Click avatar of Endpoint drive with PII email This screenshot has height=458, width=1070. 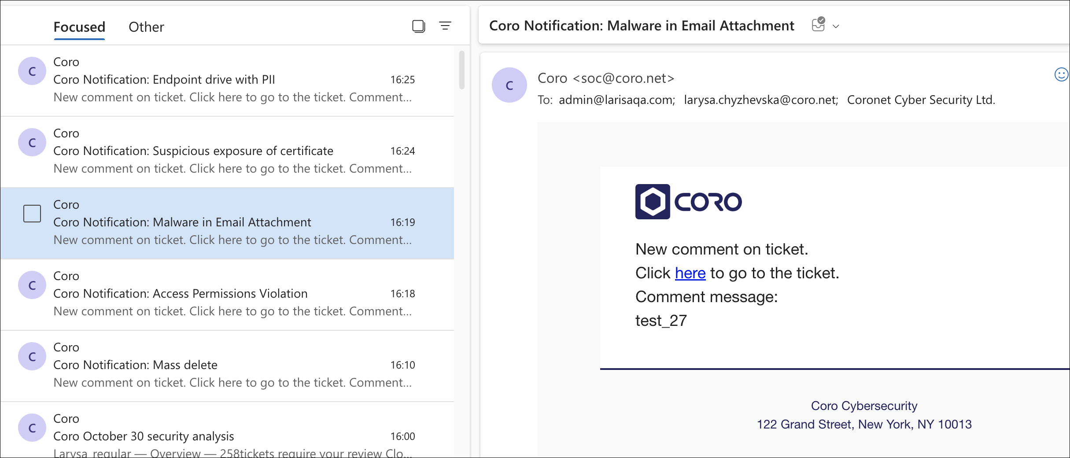point(32,71)
